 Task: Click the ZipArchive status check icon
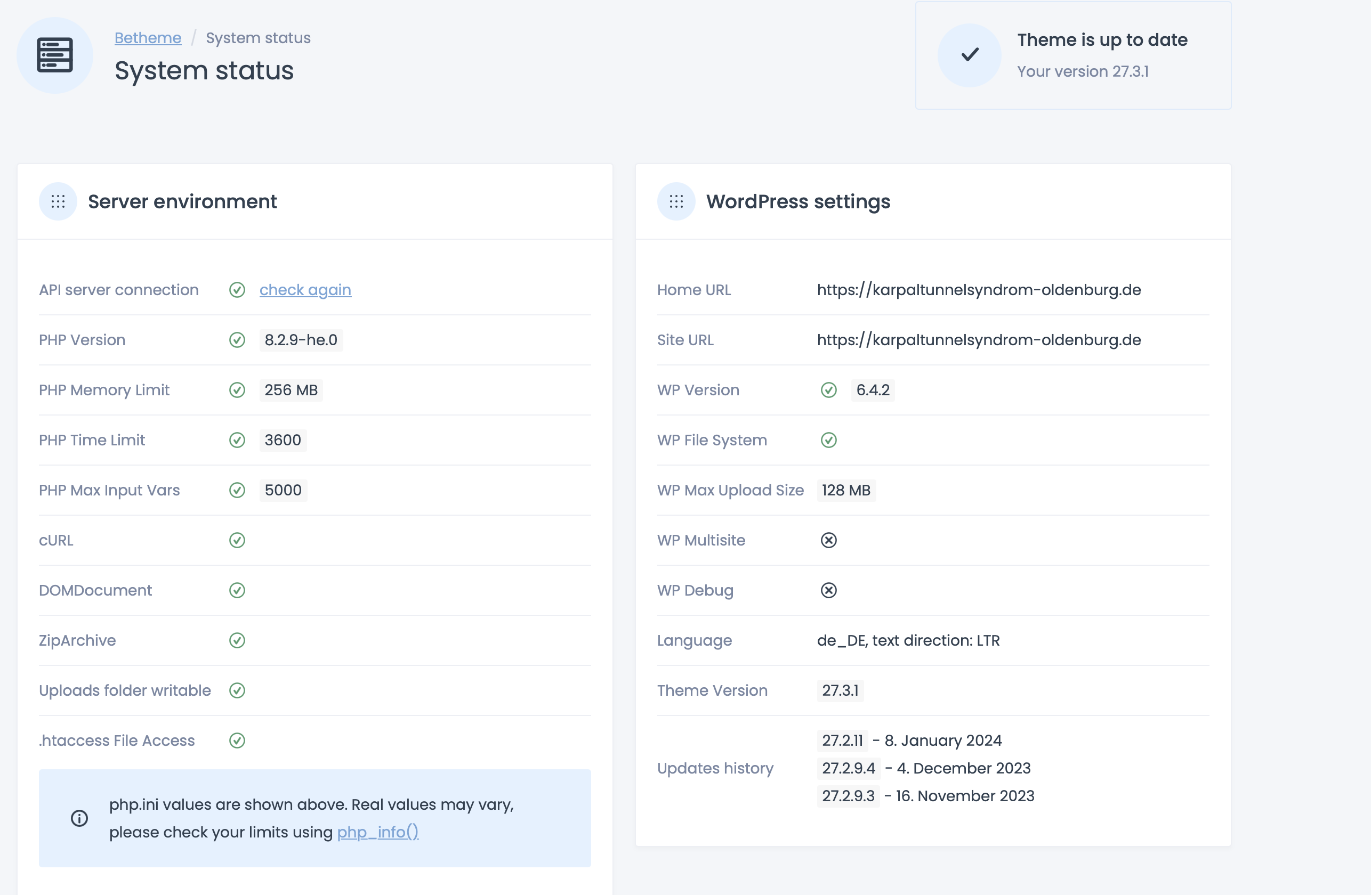(237, 640)
